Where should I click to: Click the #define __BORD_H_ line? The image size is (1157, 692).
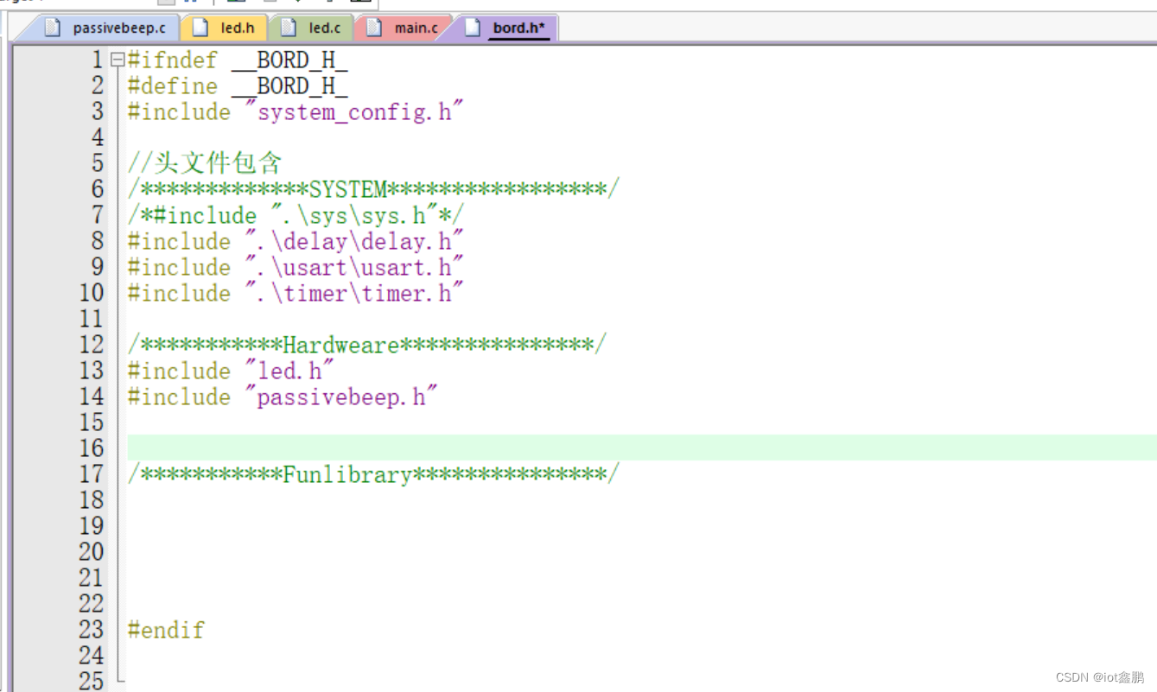coord(238,86)
